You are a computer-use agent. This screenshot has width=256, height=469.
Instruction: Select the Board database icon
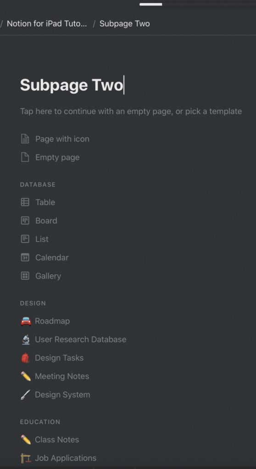click(x=25, y=221)
